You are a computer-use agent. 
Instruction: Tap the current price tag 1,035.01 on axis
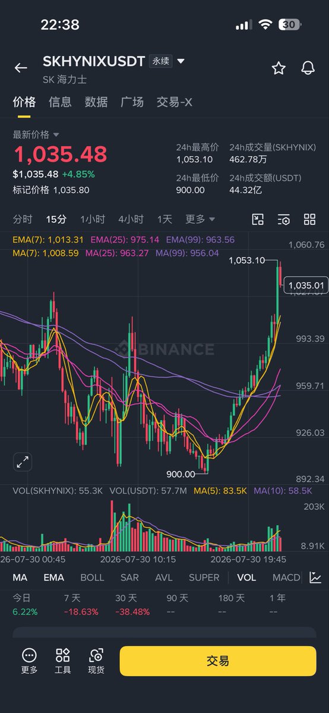[x=306, y=286]
